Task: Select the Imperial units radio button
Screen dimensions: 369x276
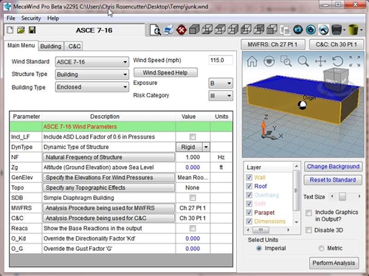Action: (259, 248)
